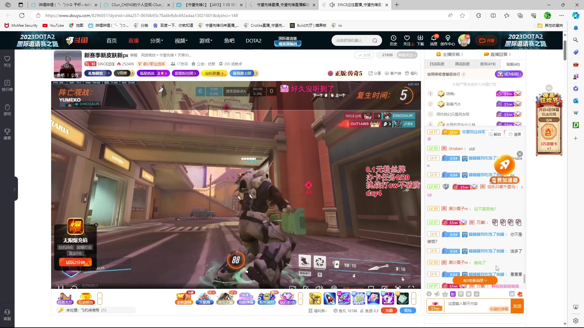The height and width of the screenshot is (328, 584).
Task: Open the emoji picker in chat toolbar
Action: (x=429, y=294)
